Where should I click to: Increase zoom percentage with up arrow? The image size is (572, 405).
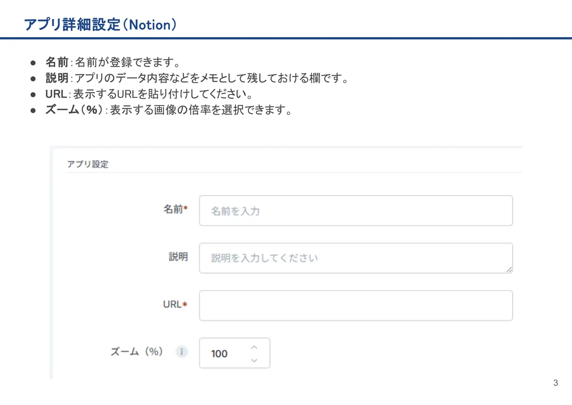(254, 347)
